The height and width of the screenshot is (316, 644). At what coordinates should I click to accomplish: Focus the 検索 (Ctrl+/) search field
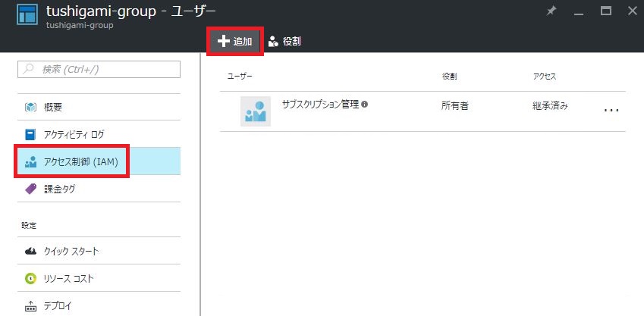(99, 70)
